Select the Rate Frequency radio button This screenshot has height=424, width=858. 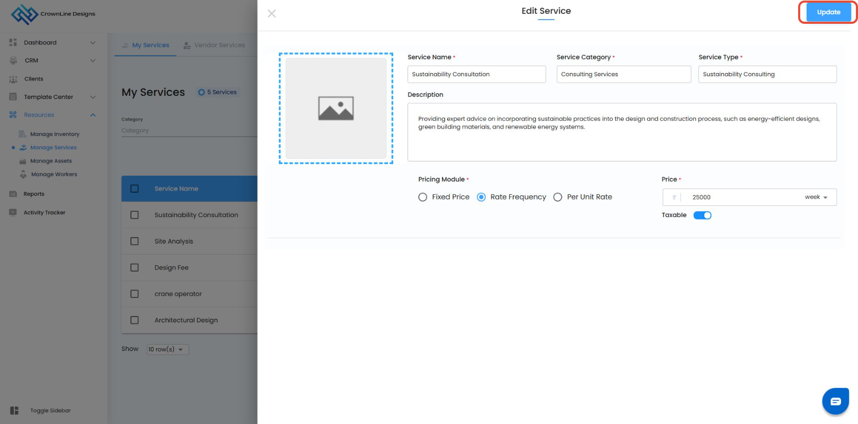[x=481, y=197]
